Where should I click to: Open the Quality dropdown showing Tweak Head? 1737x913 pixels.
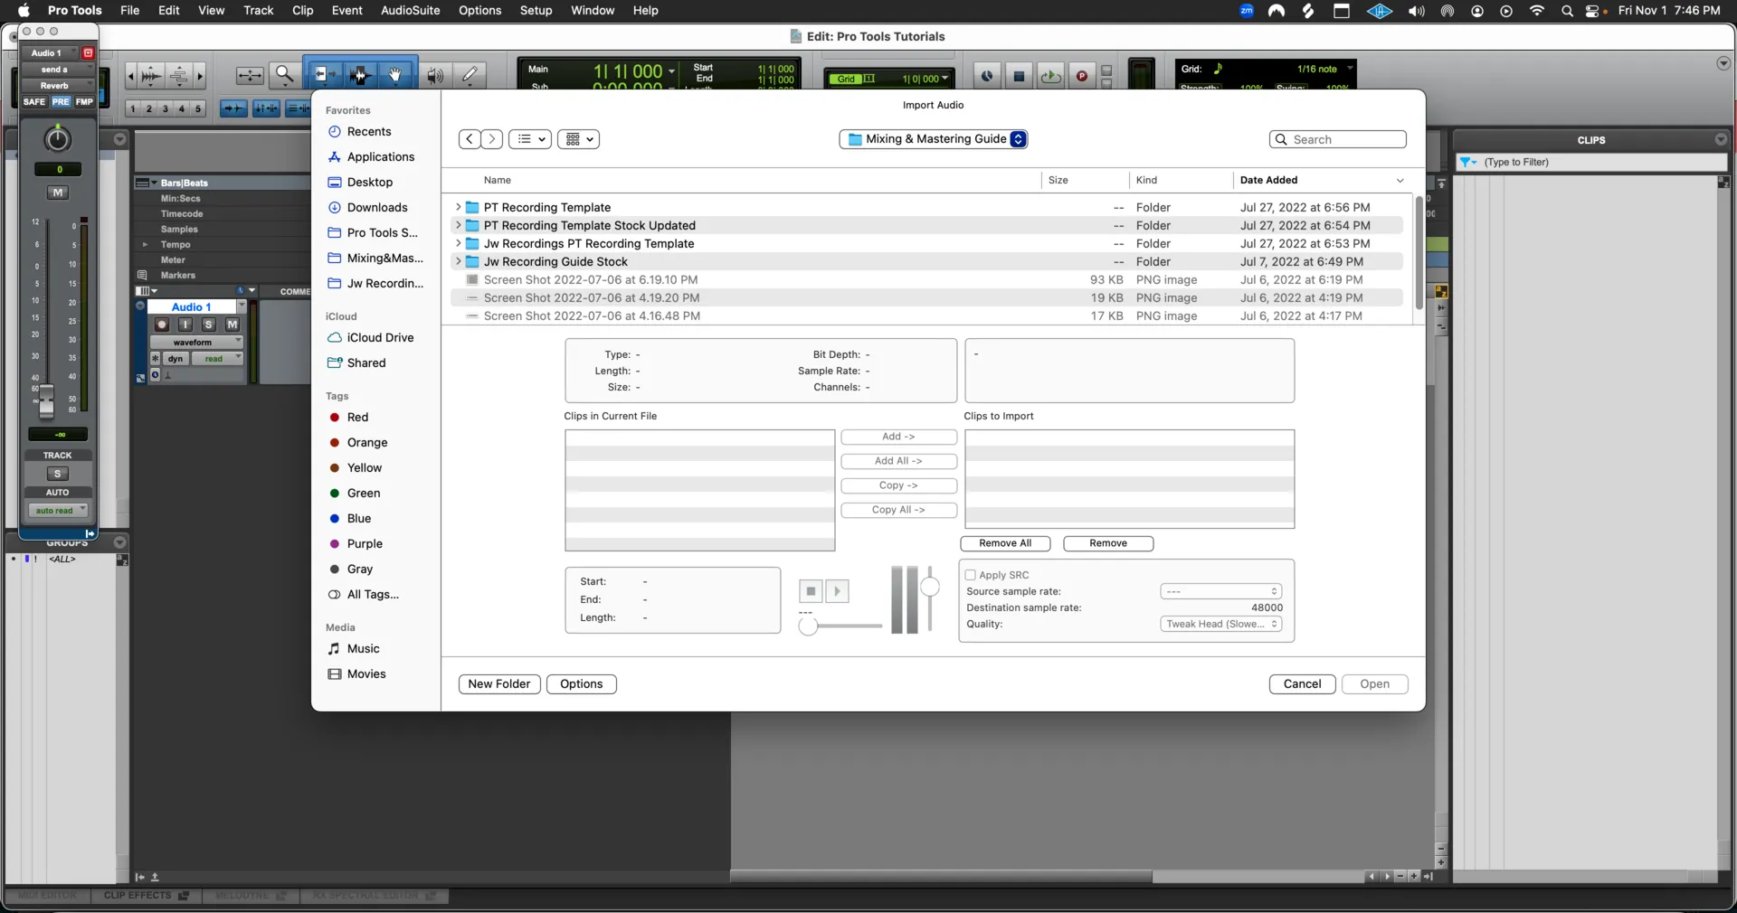tap(1221, 624)
